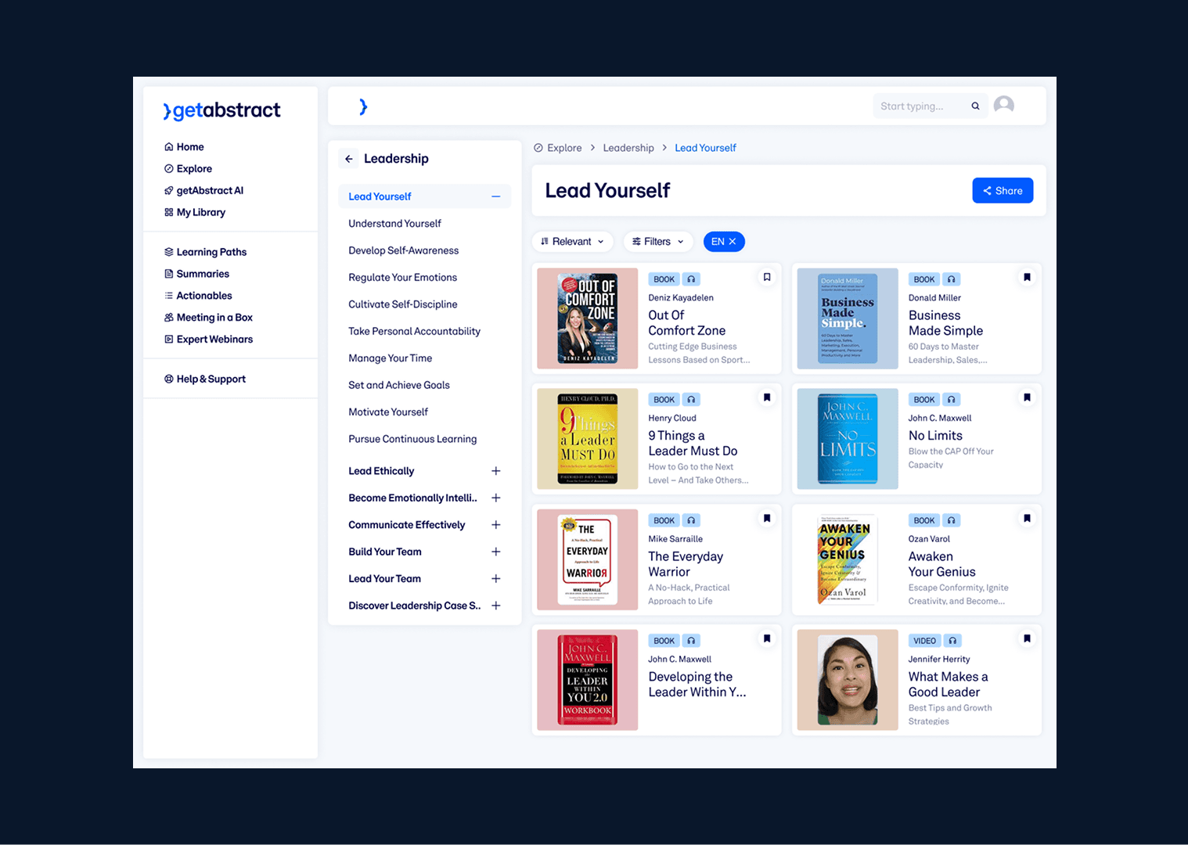Open Explore in sidebar

pyautogui.click(x=188, y=169)
